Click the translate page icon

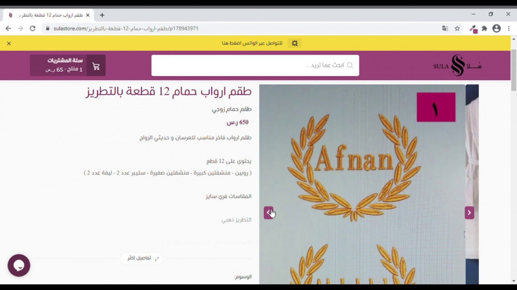(x=445, y=29)
